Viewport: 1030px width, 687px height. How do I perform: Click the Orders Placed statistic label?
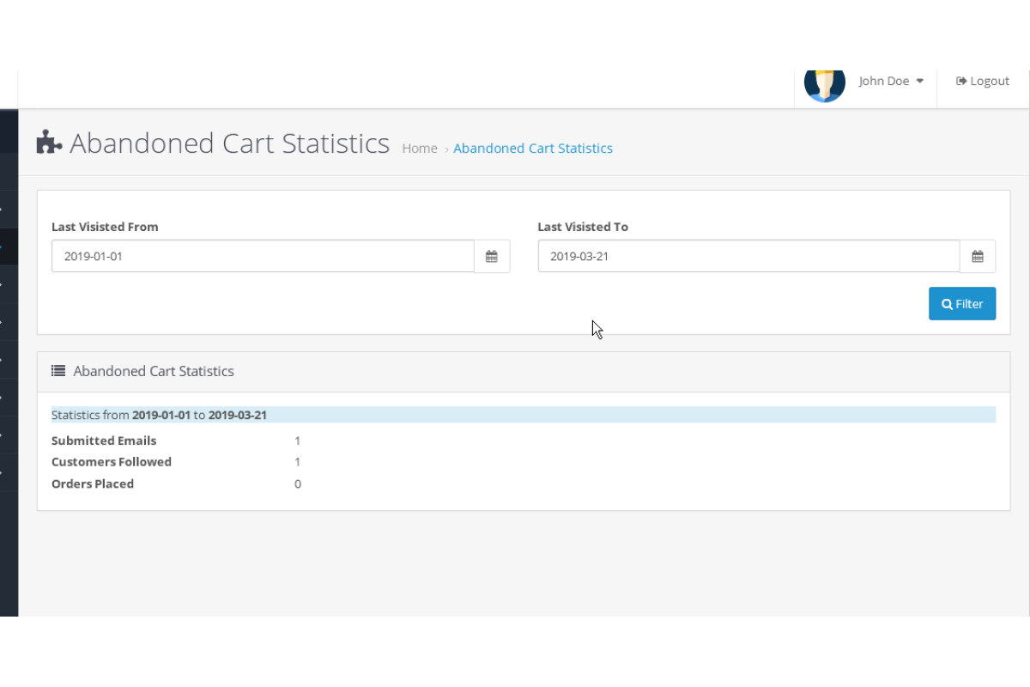(93, 483)
